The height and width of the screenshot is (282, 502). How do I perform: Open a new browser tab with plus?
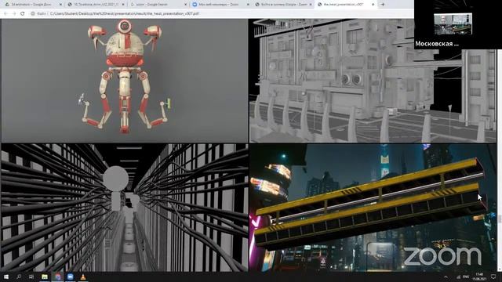click(383, 5)
